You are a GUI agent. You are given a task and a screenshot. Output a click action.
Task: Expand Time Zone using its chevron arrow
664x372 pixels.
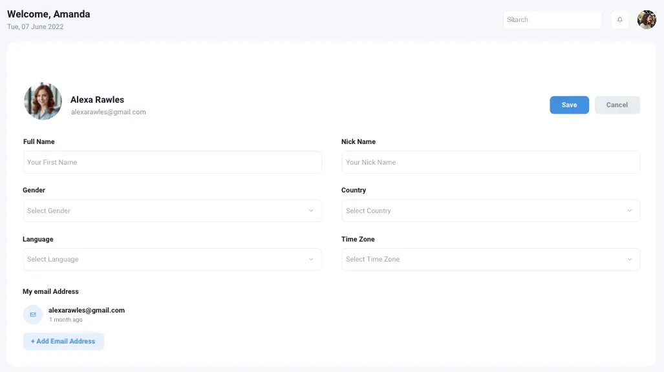tap(629, 259)
